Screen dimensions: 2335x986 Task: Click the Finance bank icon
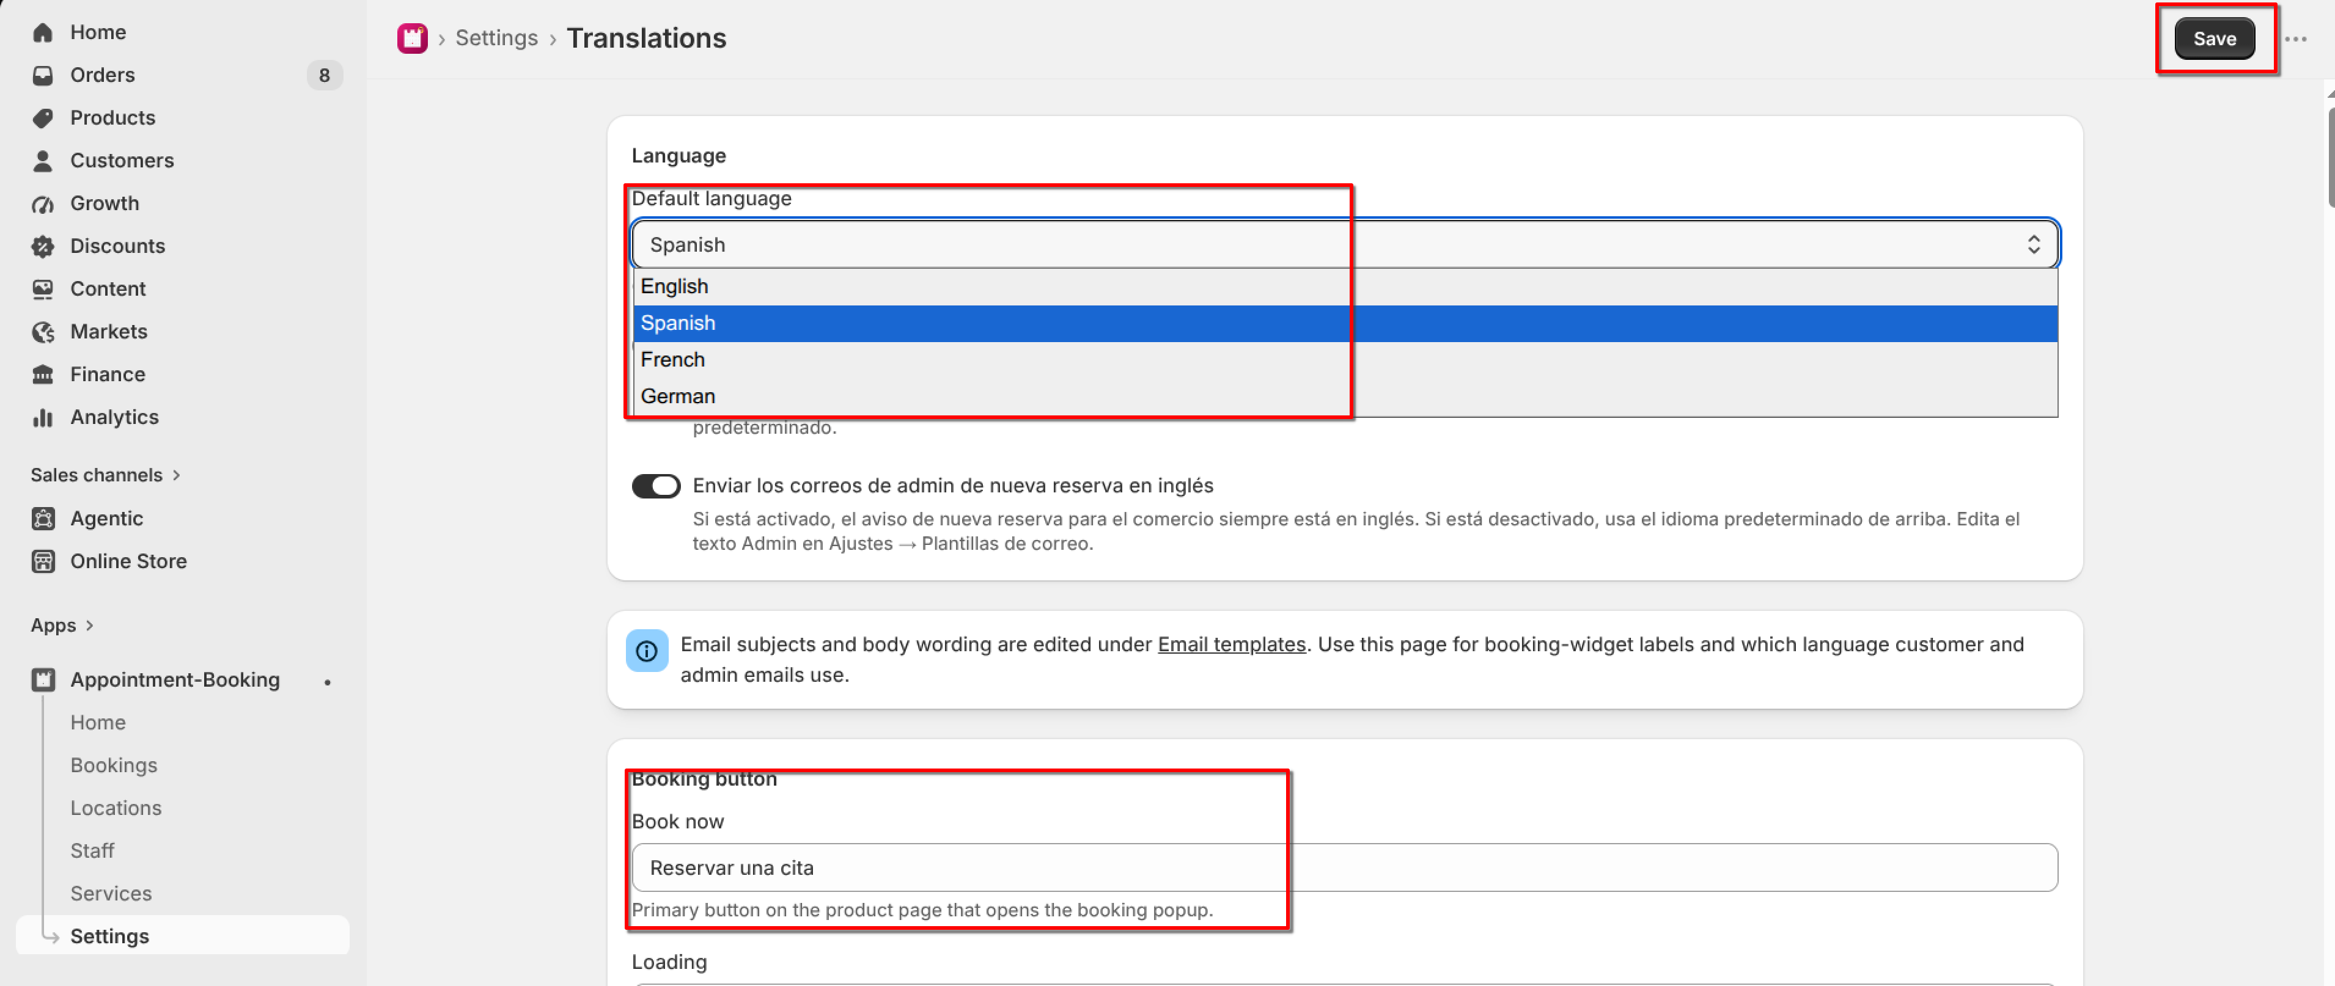43,374
